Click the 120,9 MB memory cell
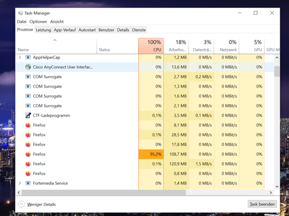Image resolution: width=289 pixels, height=216 pixels. click(176, 164)
